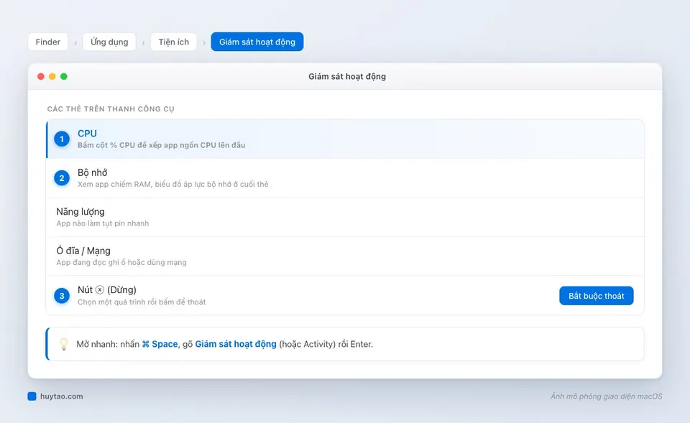690x423 pixels.
Task: Minimize the window with the yellow button
Action: tap(52, 77)
